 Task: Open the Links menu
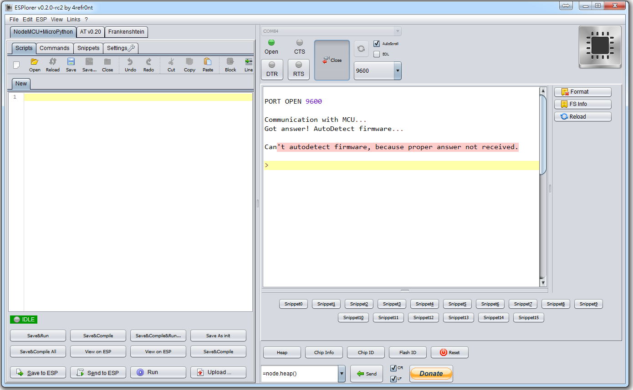[73, 20]
